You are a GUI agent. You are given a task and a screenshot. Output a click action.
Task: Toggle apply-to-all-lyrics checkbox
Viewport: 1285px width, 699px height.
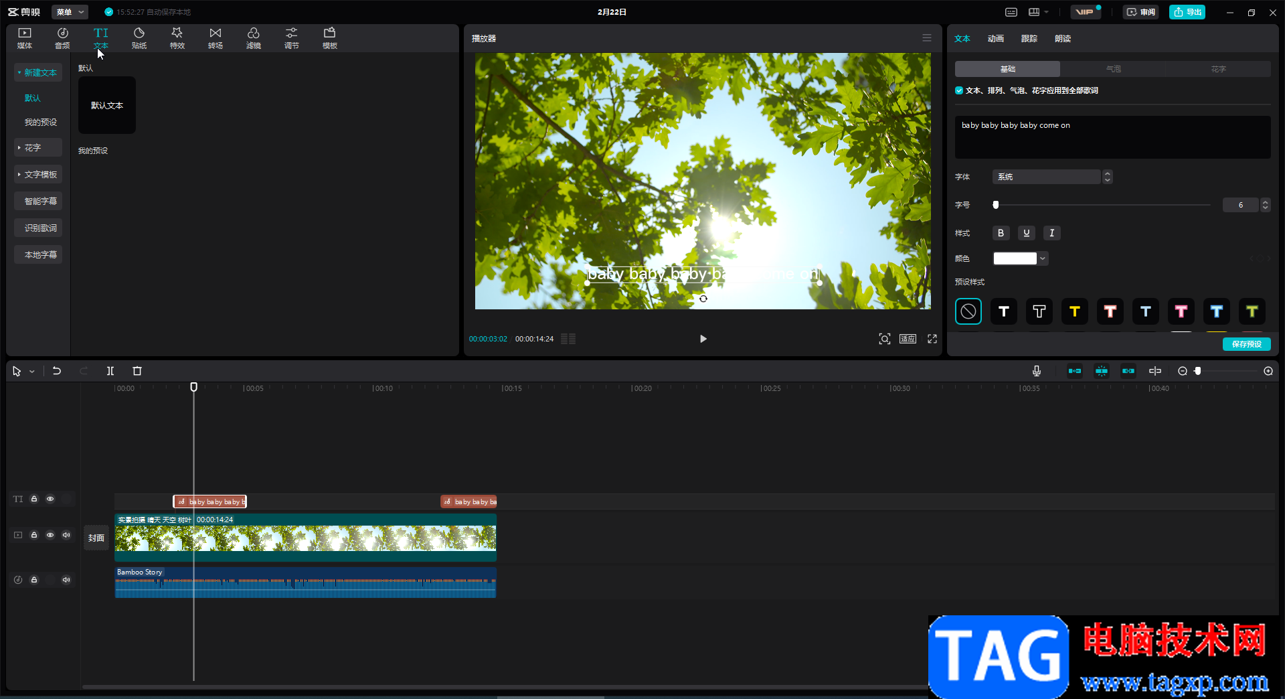pos(959,90)
